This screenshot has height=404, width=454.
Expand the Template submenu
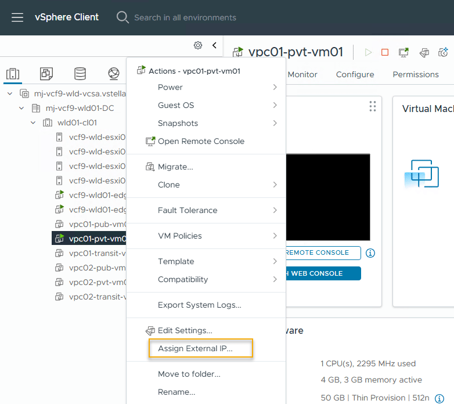206,261
